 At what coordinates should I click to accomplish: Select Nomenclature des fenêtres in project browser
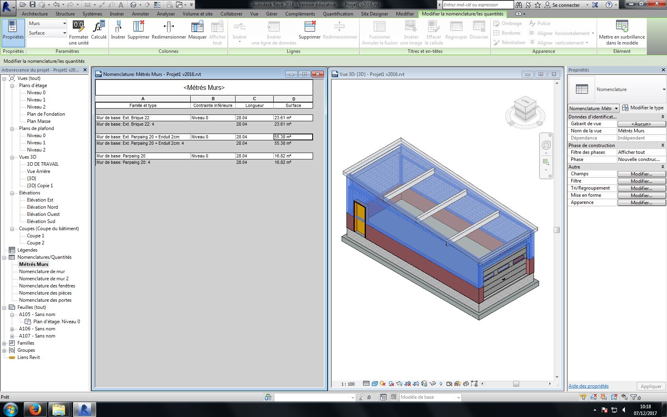(x=47, y=286)
